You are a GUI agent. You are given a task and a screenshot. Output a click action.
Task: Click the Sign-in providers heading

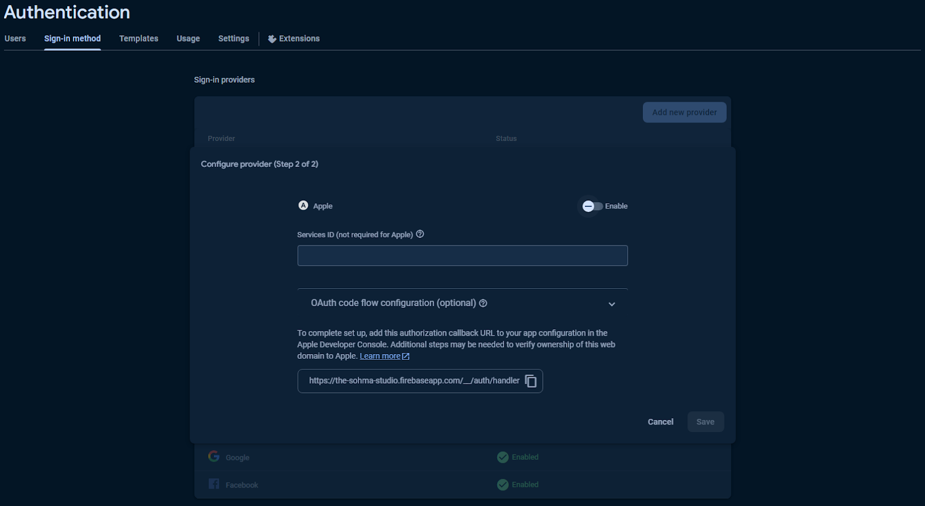point(224,80)
